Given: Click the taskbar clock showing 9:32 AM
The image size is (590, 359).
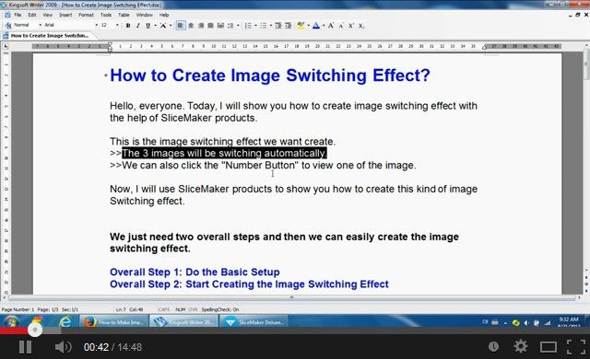Looking at the screenshot, I should (x=568, y=321).
